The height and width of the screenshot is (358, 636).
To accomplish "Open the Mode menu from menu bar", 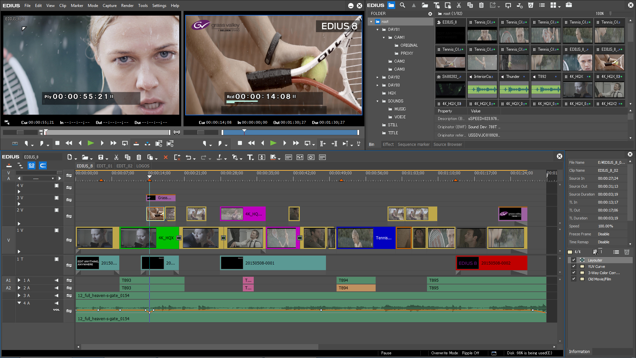I will pos(91,5).
